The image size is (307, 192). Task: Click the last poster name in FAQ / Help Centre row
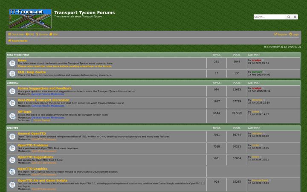tap(257, 72)
